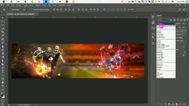189x106 pixels.
Task: Open the workspace switcher icon
Action: tap(184, 9)
